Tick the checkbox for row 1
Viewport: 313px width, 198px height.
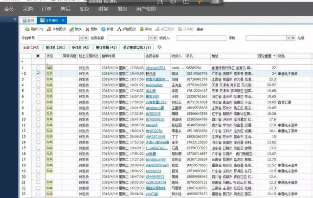[x=38, y=68]
